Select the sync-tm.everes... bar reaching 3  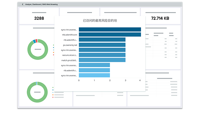102,50
